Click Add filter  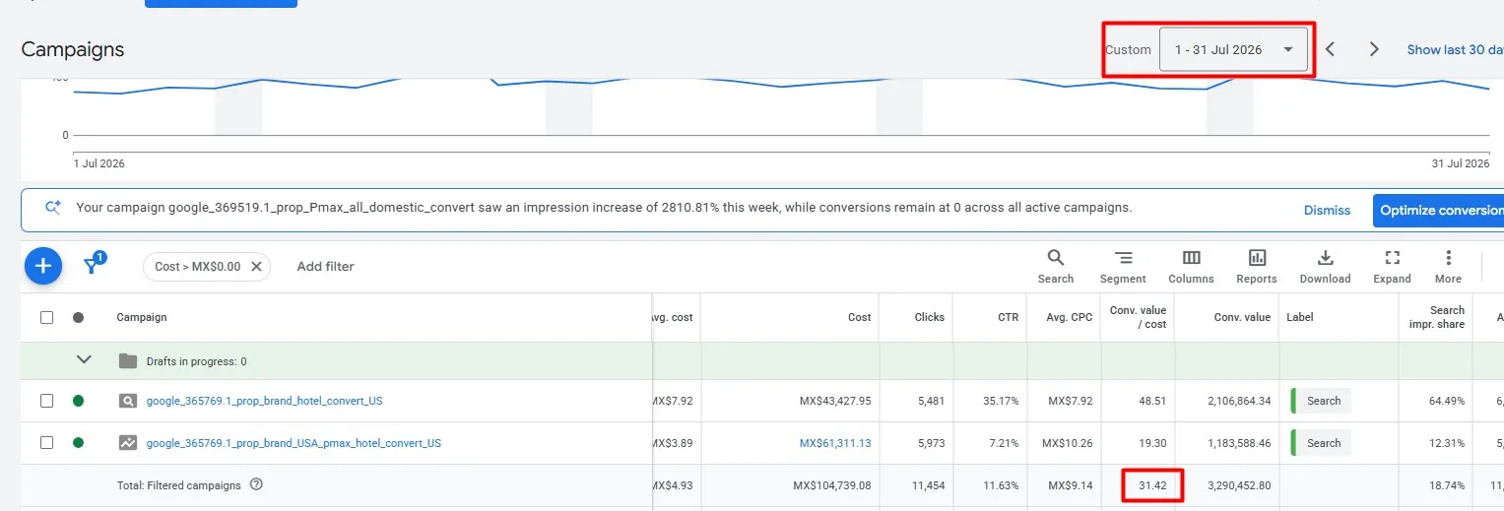tap(325, 266)
